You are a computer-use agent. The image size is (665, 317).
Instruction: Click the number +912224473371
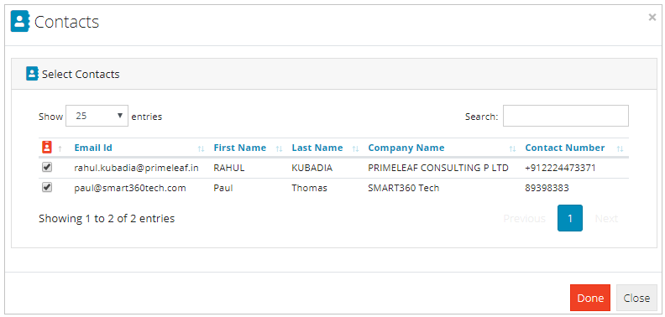click(560, 168)
